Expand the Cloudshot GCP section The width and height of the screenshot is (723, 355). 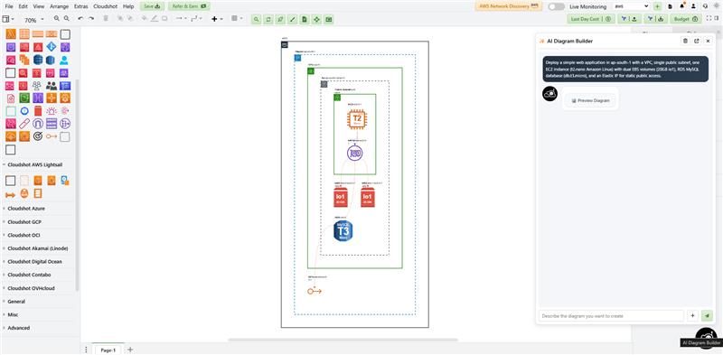click(25, 221)
